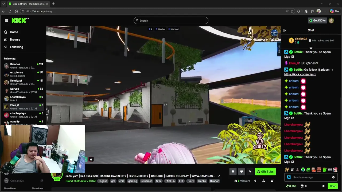Select the Eliee_G Stream browser tab

[x=29, y=4]
